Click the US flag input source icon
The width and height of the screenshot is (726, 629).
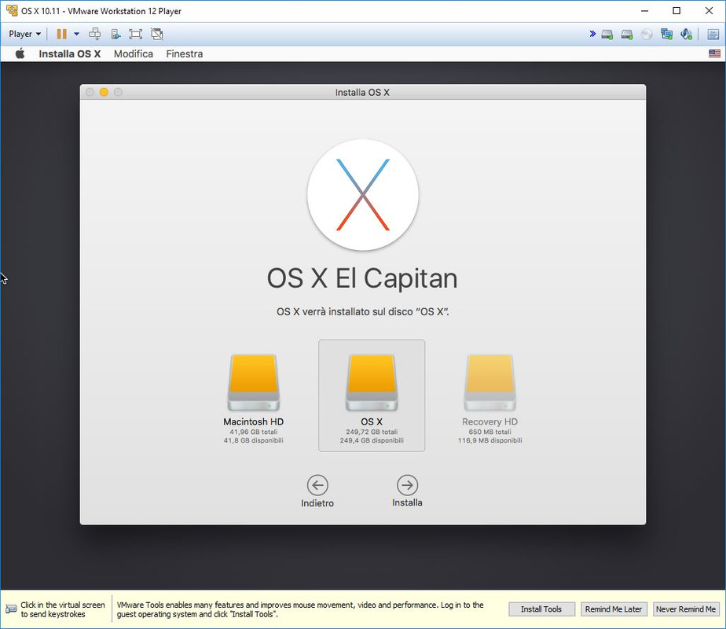(x=714, y=53)
